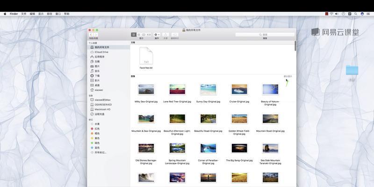Open iCloud Drive in sidebar

(x=109, y=52)
